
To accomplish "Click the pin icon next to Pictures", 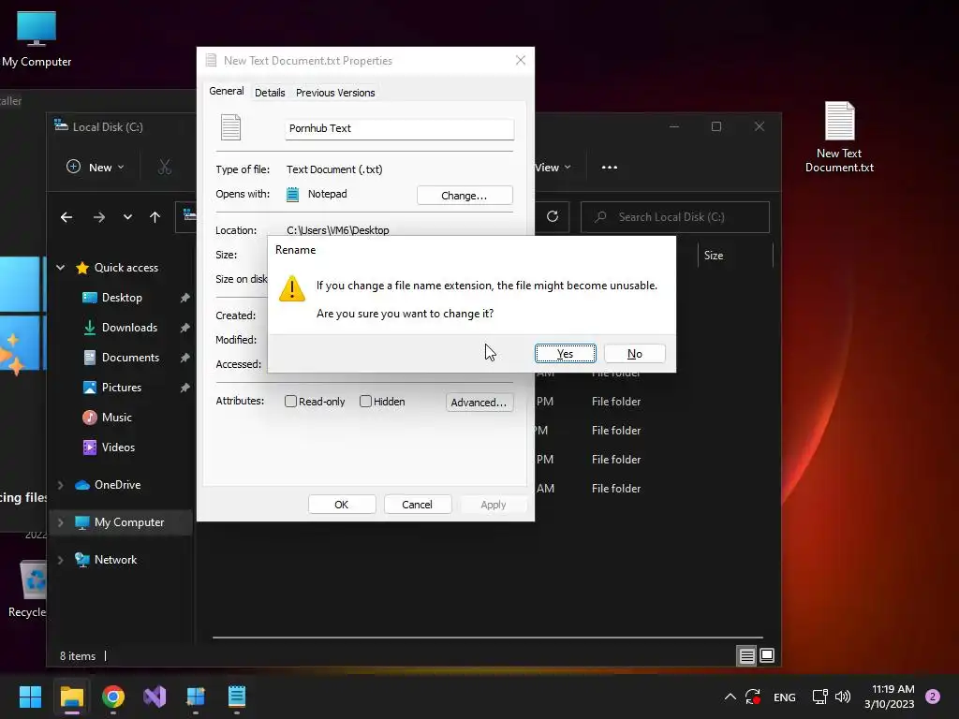I will (x=184, y=388).
